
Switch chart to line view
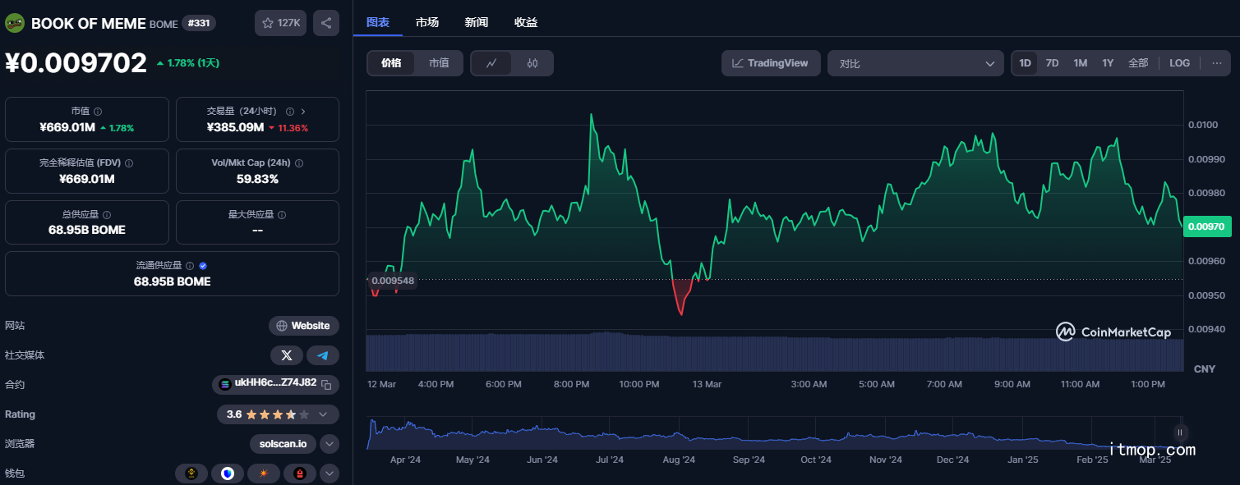[491, 63]
